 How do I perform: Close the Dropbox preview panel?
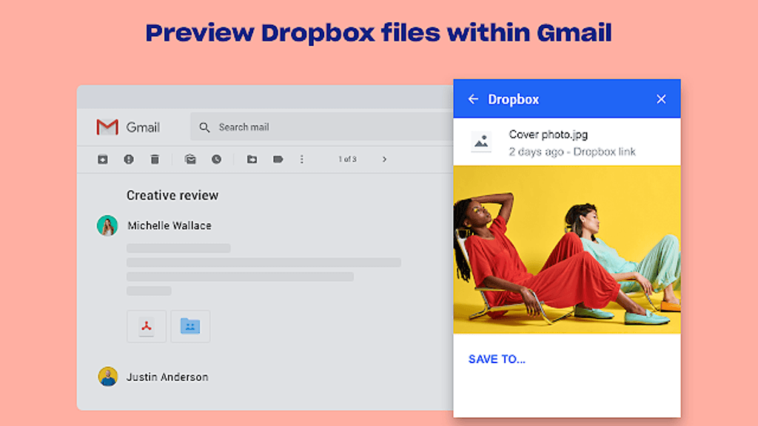(x=661, y=99)
